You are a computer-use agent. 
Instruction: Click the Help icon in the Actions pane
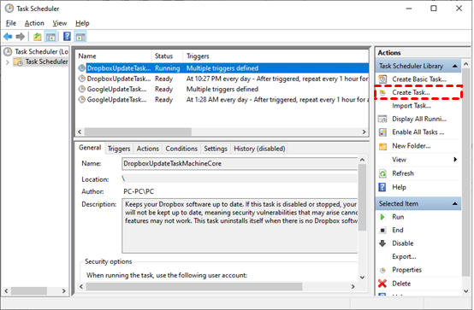[x=382, y=187]
